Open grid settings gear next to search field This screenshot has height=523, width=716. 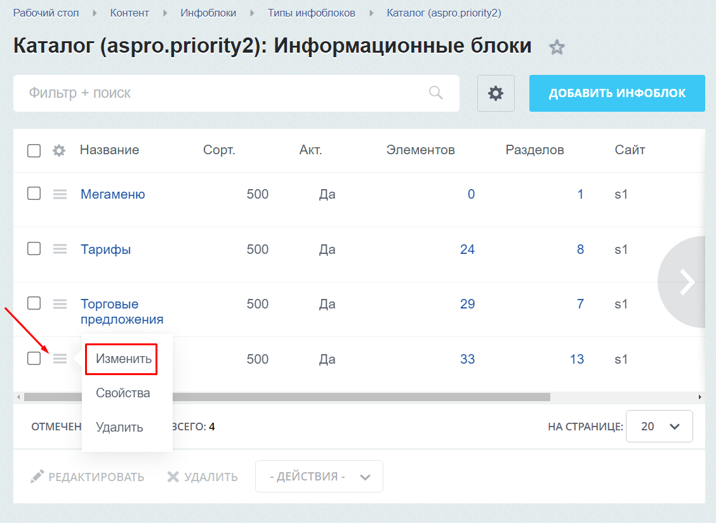tap(496, 93)
